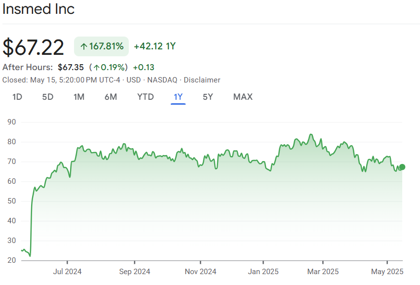Show the YTD chart range
The width and height of the screenshot is (420, 285).
pos(146,97)
